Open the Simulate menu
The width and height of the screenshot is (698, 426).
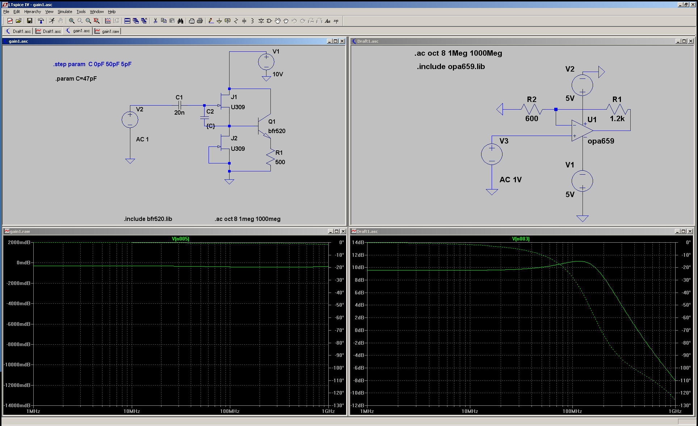pos(65,12)
